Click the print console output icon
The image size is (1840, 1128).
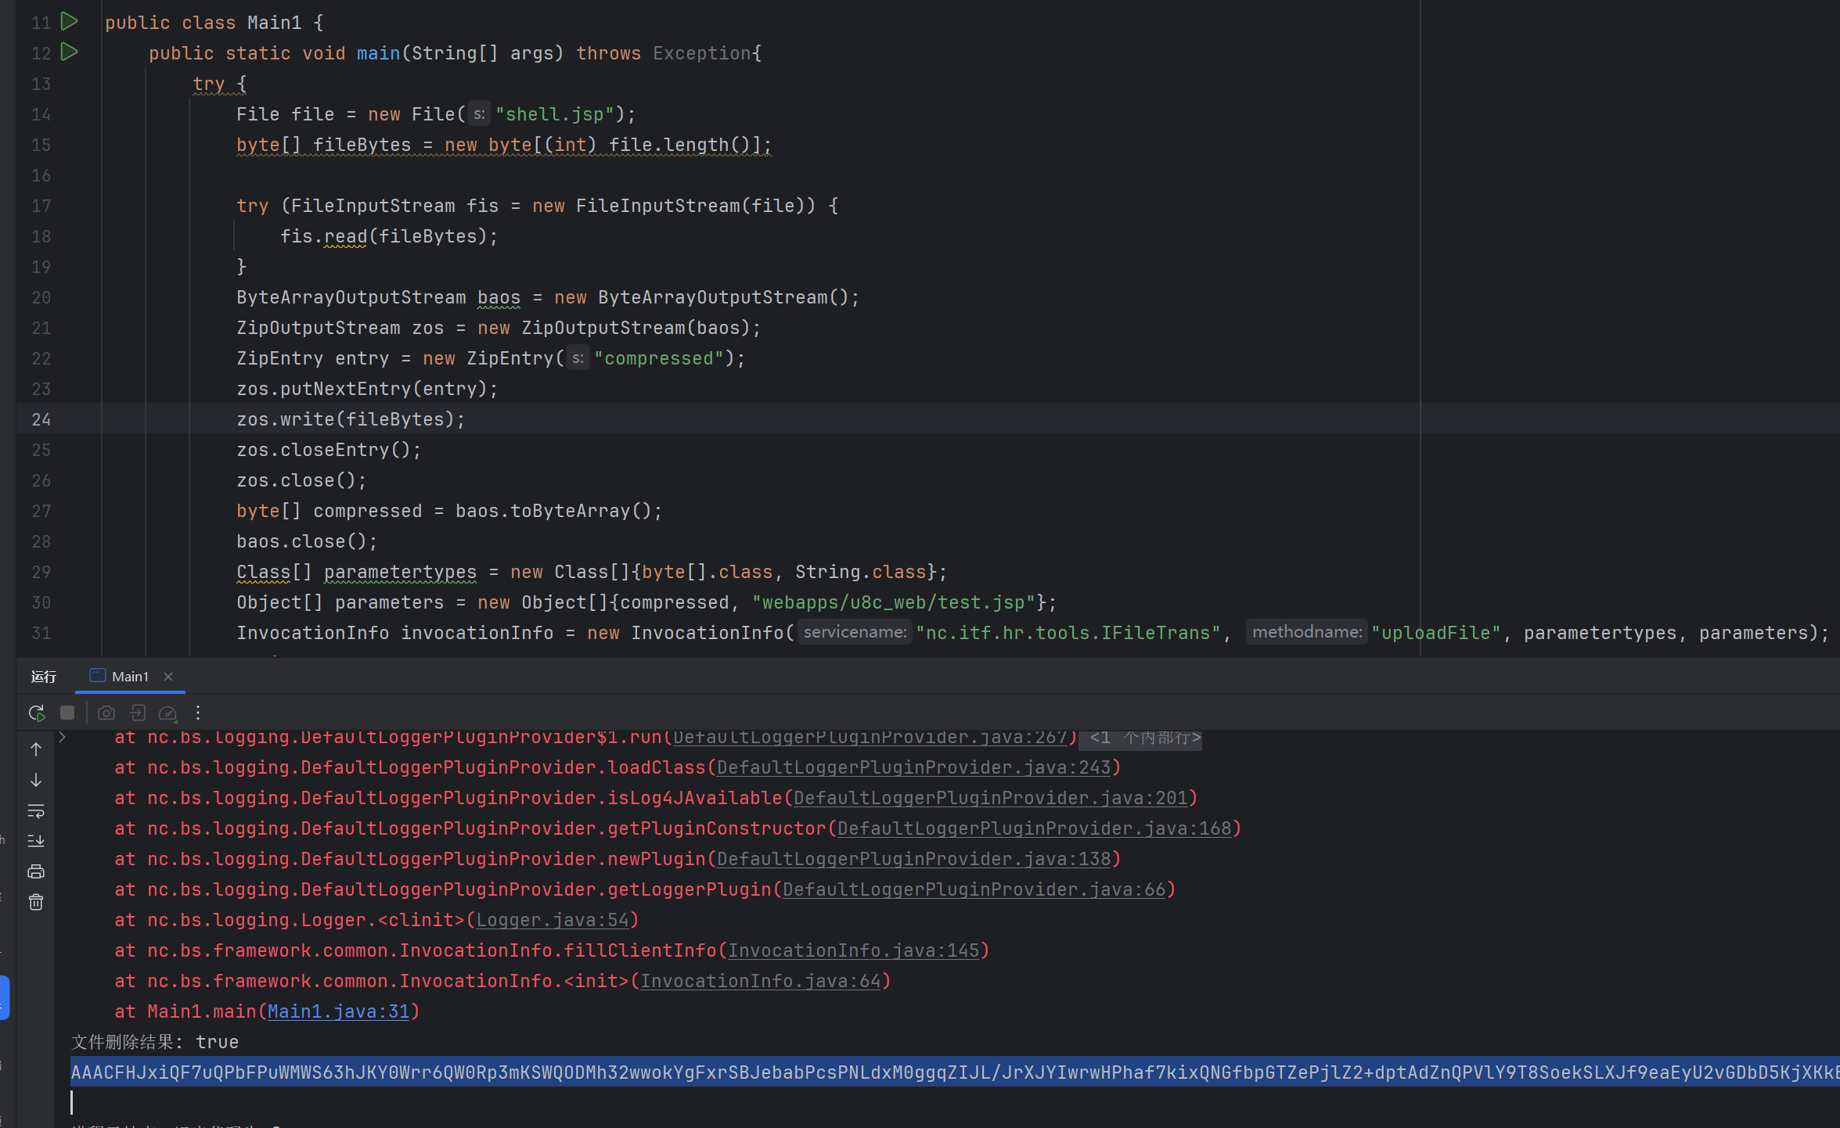tap(36, 871)
